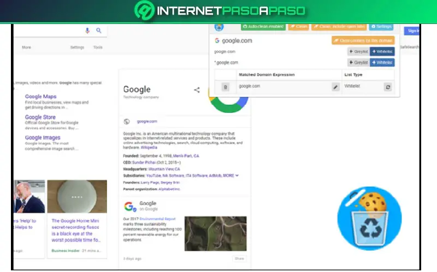Open the Wikipedia link in the description
Screen dimensions: 437x272
point(149,147)
